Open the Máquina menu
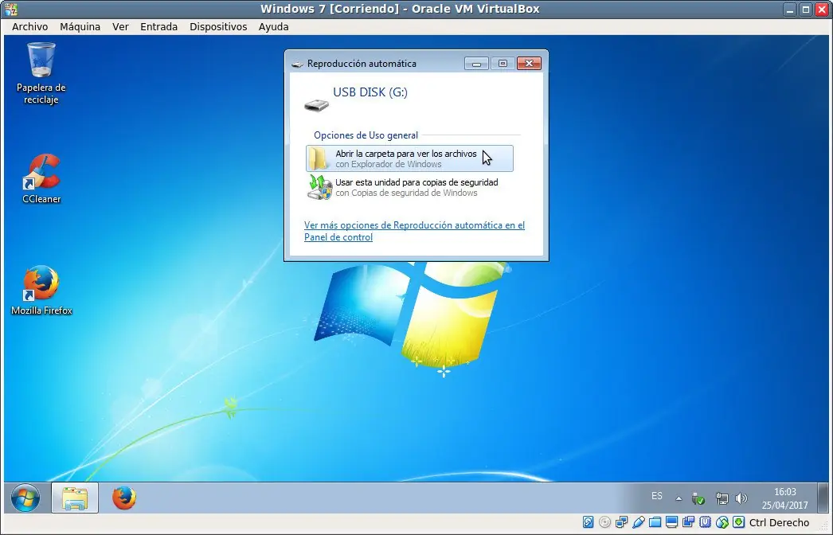 click(80, 26)
